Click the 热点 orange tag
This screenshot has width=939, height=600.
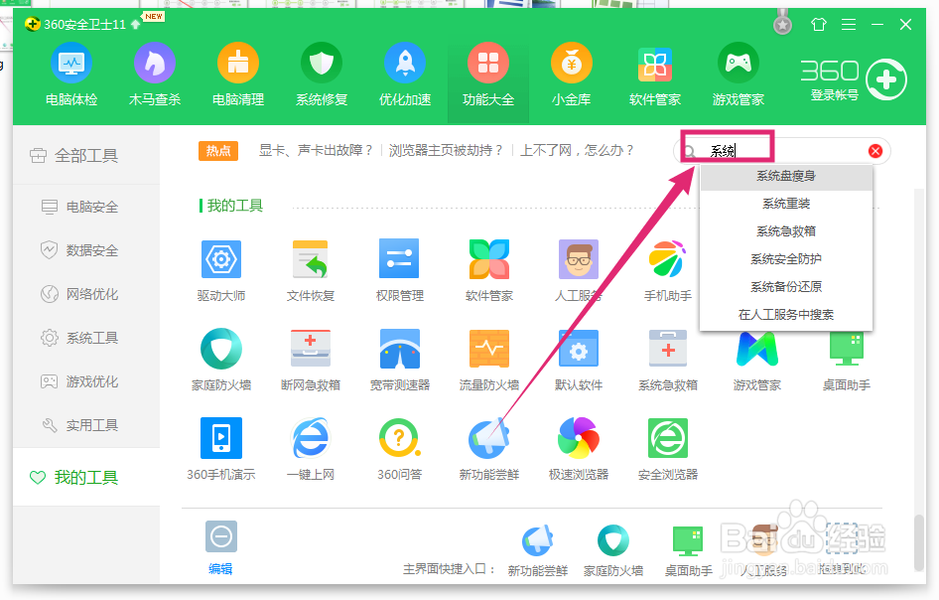[x=218, y=151]
